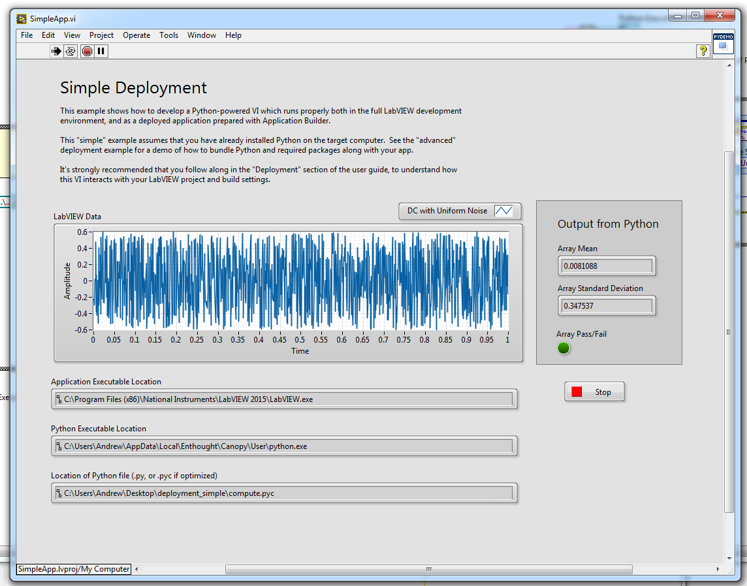This screenshot has height=586, width=747.
Task: Click the scroll right arrow
Action: tap(718, 569)
